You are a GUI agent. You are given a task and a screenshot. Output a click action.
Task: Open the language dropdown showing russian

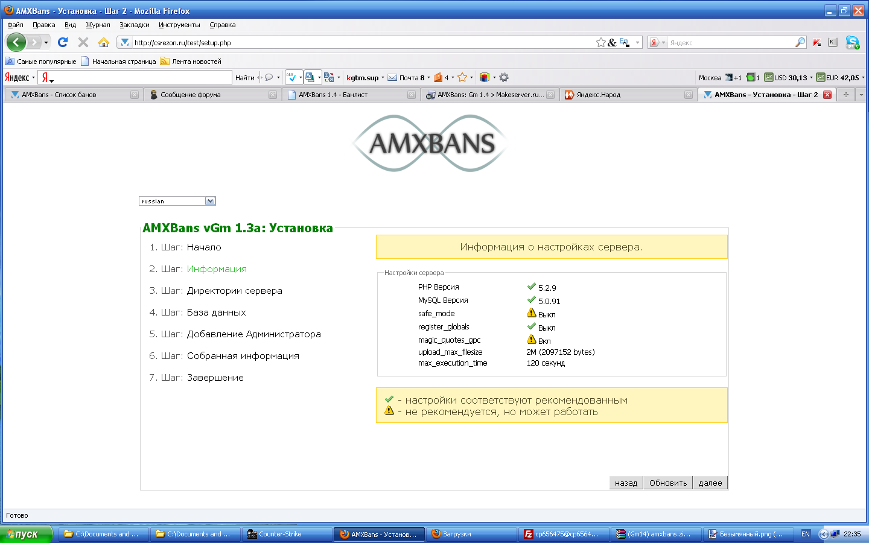pos(177,201)
